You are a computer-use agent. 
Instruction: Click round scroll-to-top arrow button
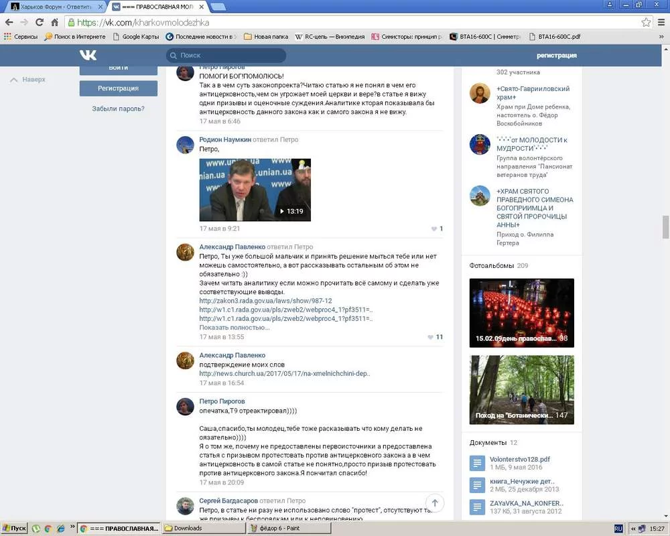[x=435, y=503]
